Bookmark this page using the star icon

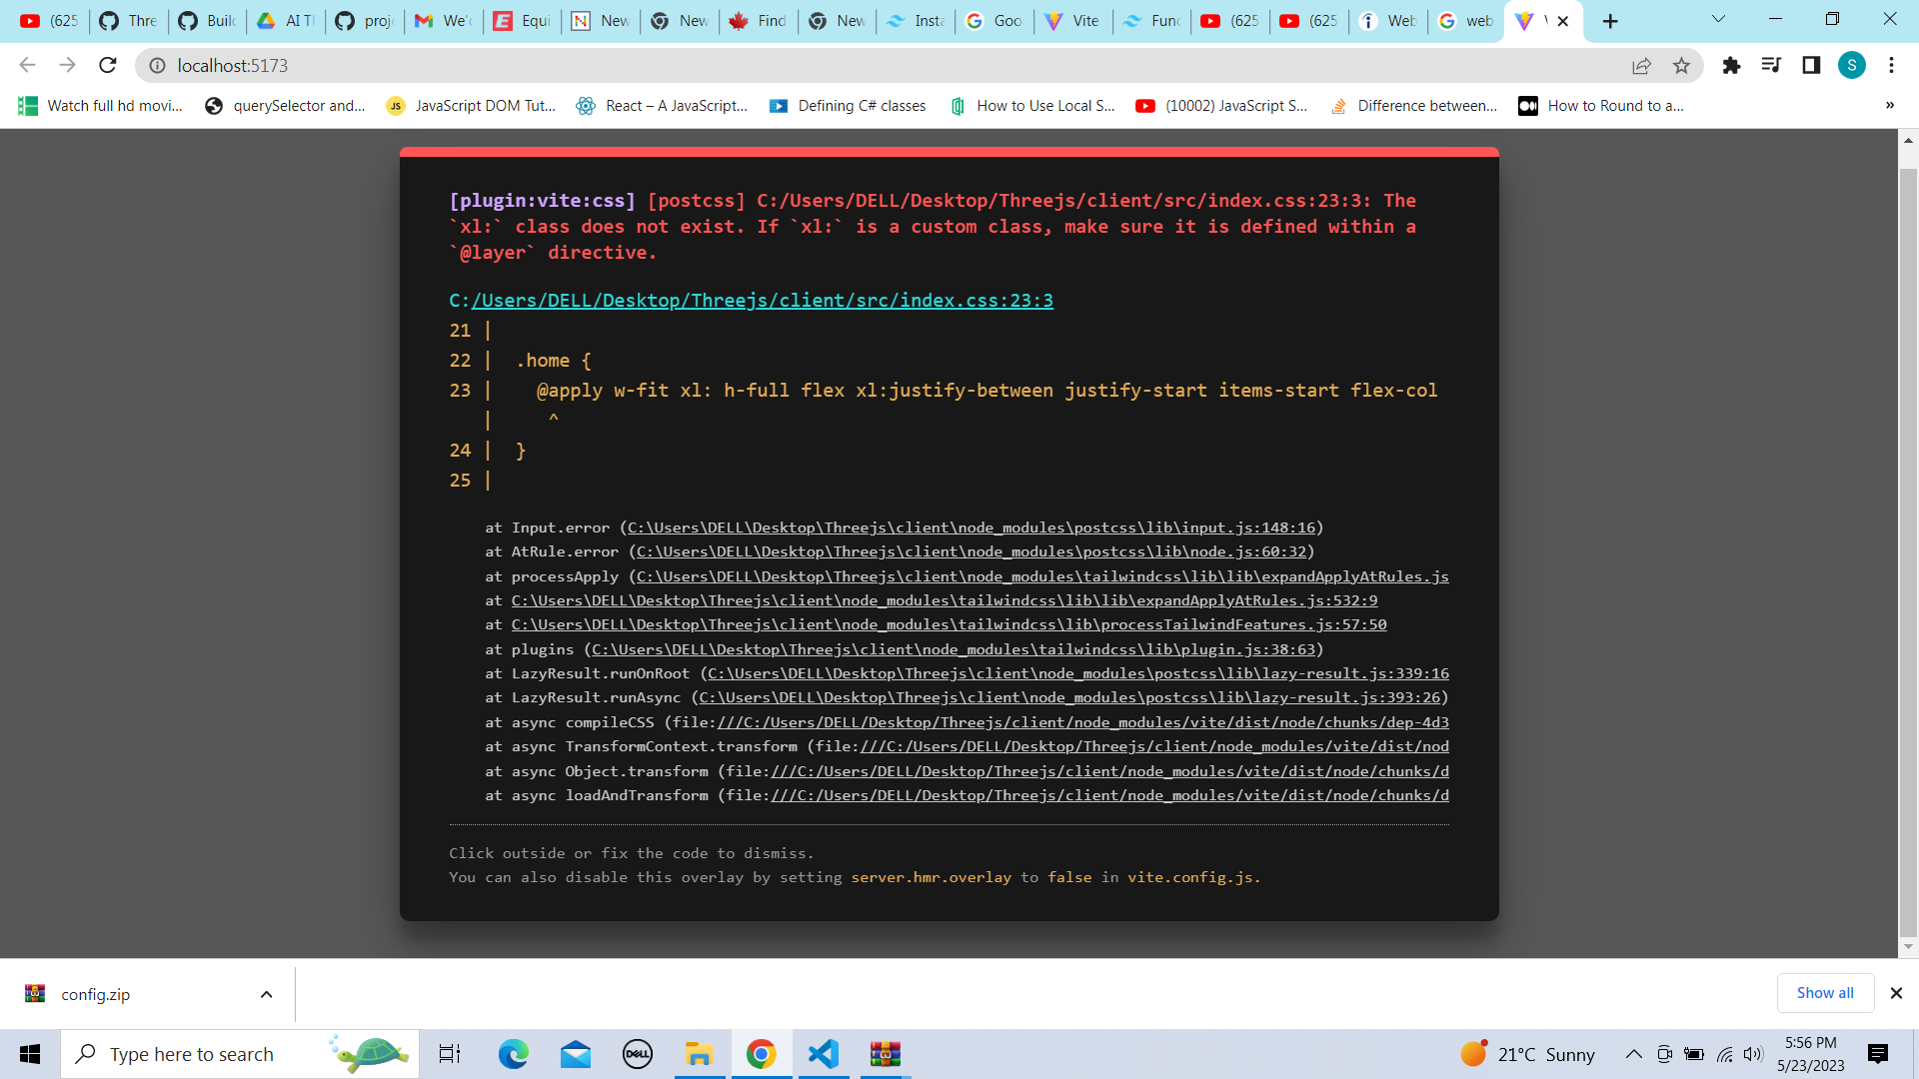click(1682, 65)
